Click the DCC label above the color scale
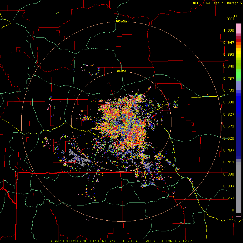This screenshot has height=243, width=243. [237, 16]
